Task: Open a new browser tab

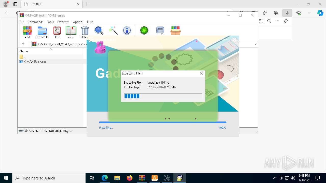Action: pyautogui.click(x=87, y=4)
